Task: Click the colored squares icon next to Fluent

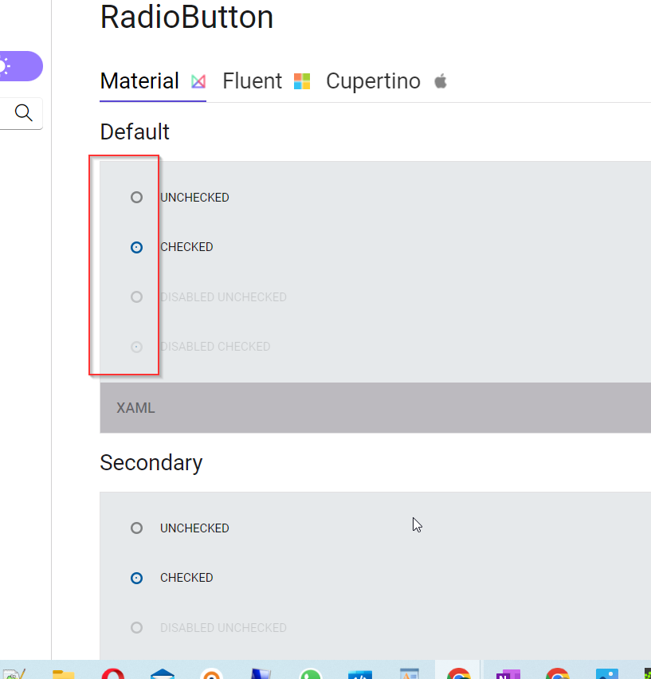Action: (x=301, y=80)
